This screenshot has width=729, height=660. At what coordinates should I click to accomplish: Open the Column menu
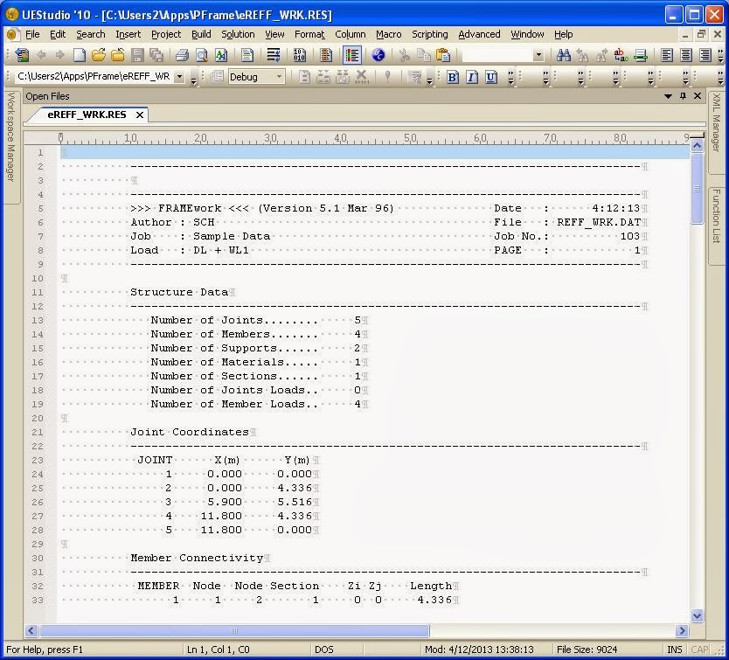click(351, 34)
